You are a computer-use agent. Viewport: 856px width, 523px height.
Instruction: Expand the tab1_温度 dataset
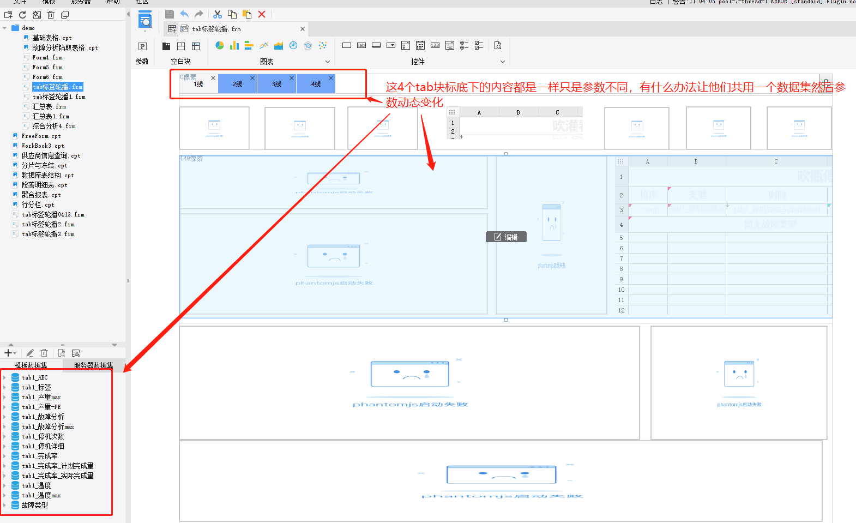tap(4, 485)
